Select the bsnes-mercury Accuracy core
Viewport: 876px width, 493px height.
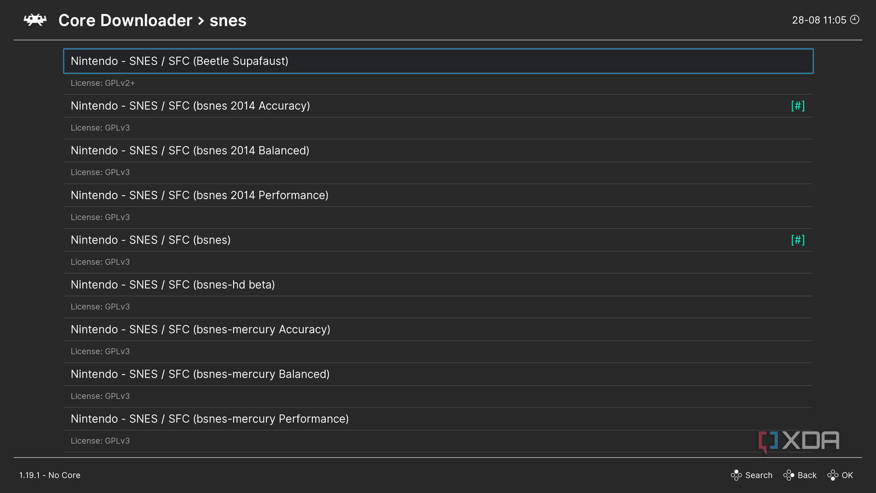(438, 329)
